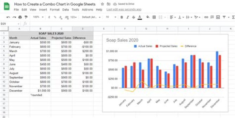Click the Insert comment icon

coord(212,17)
